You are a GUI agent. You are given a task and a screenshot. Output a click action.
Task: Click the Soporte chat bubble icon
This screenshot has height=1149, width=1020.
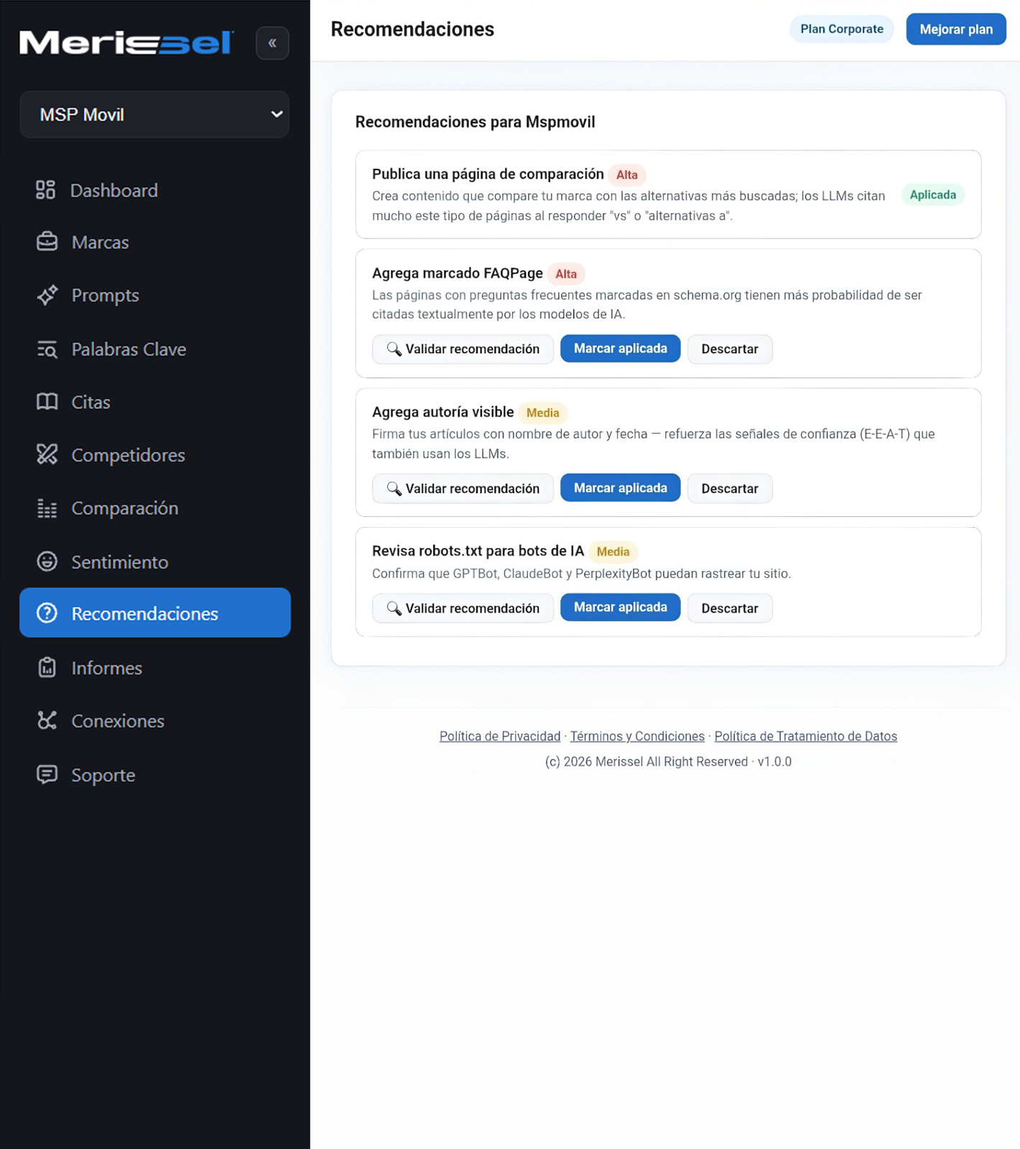[x=47, y=775]
